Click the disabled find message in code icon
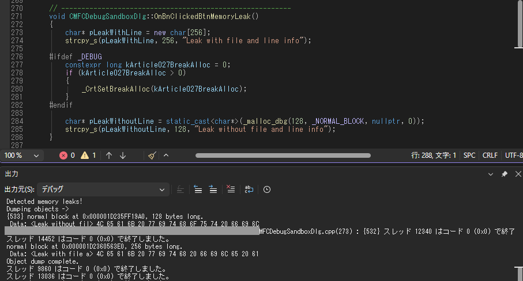The image size is (523, 281). pyautogui.click(x=180, y=189)
